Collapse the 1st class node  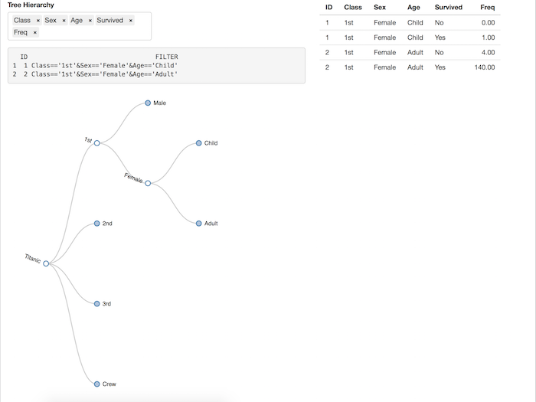97,143
